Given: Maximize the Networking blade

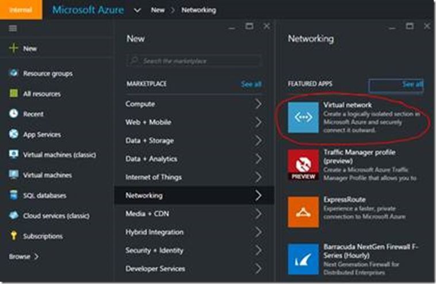Looking at the screenshot, I should 410,26.
